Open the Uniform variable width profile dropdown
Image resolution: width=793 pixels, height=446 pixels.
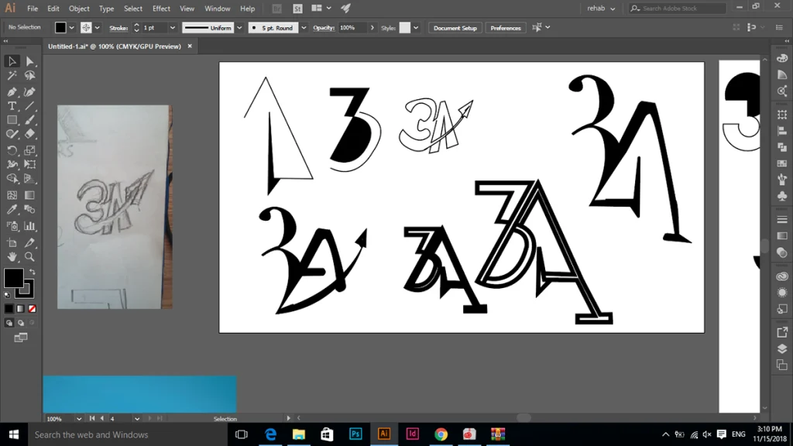click(239, 28)
